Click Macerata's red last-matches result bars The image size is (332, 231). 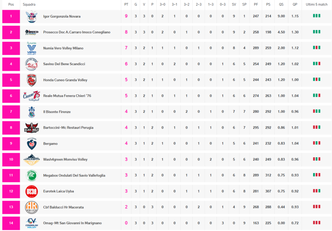tap(316, 207)
